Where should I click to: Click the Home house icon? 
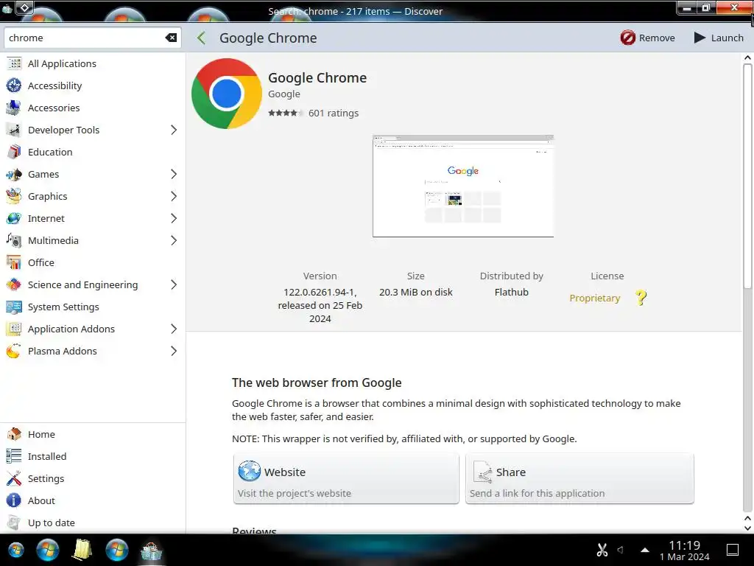[x=14, y=434]
